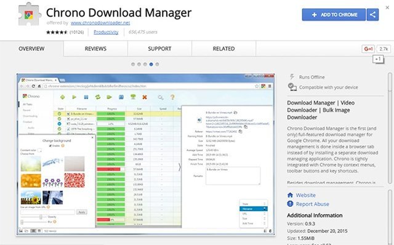Select the third carousel dot
This screenshot has width=394, height=245.
[145, 65]
